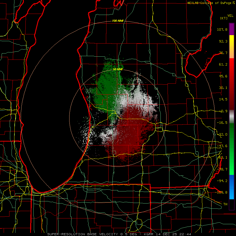Select the 107.8 scale value
Viewport: 236px width, 236px height.
pyautogui.click(x=222, y=29)
